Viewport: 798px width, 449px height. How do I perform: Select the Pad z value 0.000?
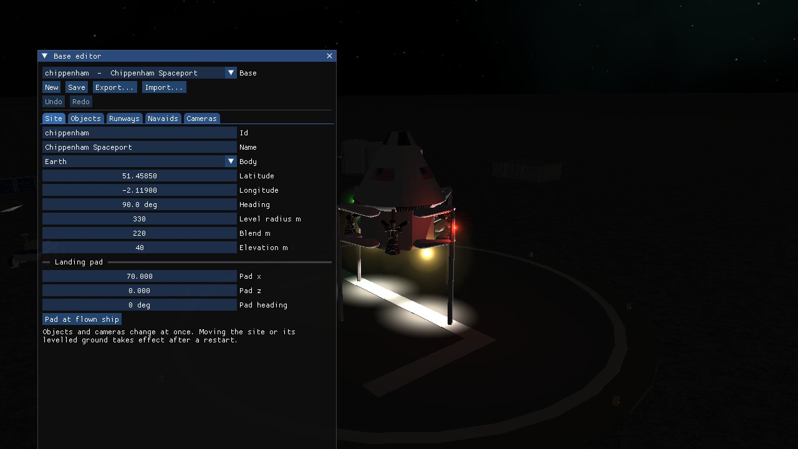pos(140,291)
